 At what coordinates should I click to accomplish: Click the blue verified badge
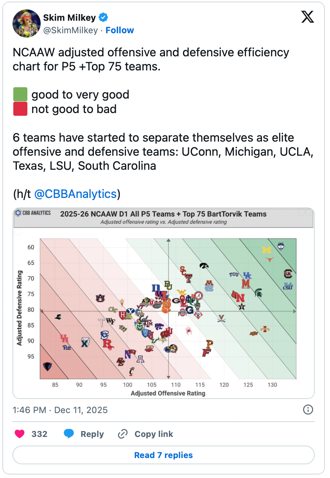(103, 17)
